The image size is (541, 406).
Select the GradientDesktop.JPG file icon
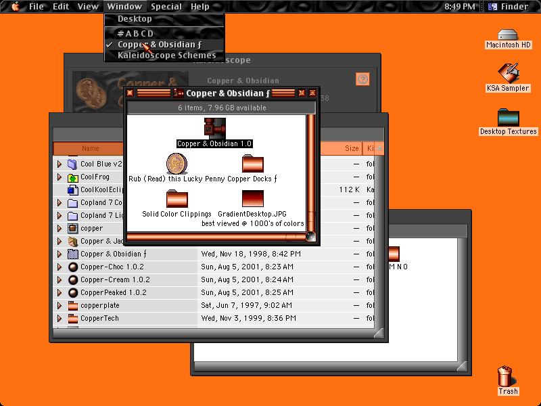click(253, 199)
